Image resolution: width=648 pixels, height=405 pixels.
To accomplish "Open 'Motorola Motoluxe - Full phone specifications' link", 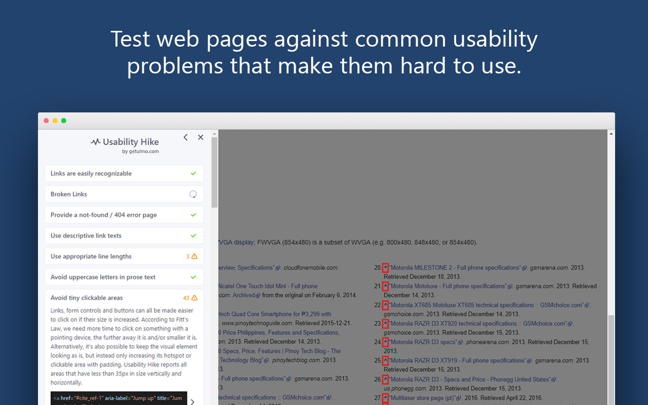I will coord(448,286).
